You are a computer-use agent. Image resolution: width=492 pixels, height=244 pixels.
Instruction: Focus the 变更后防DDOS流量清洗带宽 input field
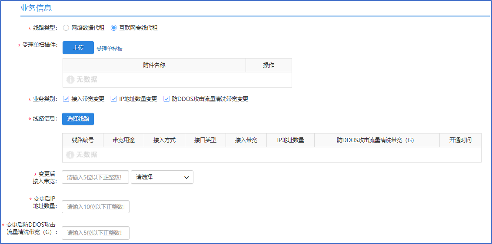coord(96,233)
